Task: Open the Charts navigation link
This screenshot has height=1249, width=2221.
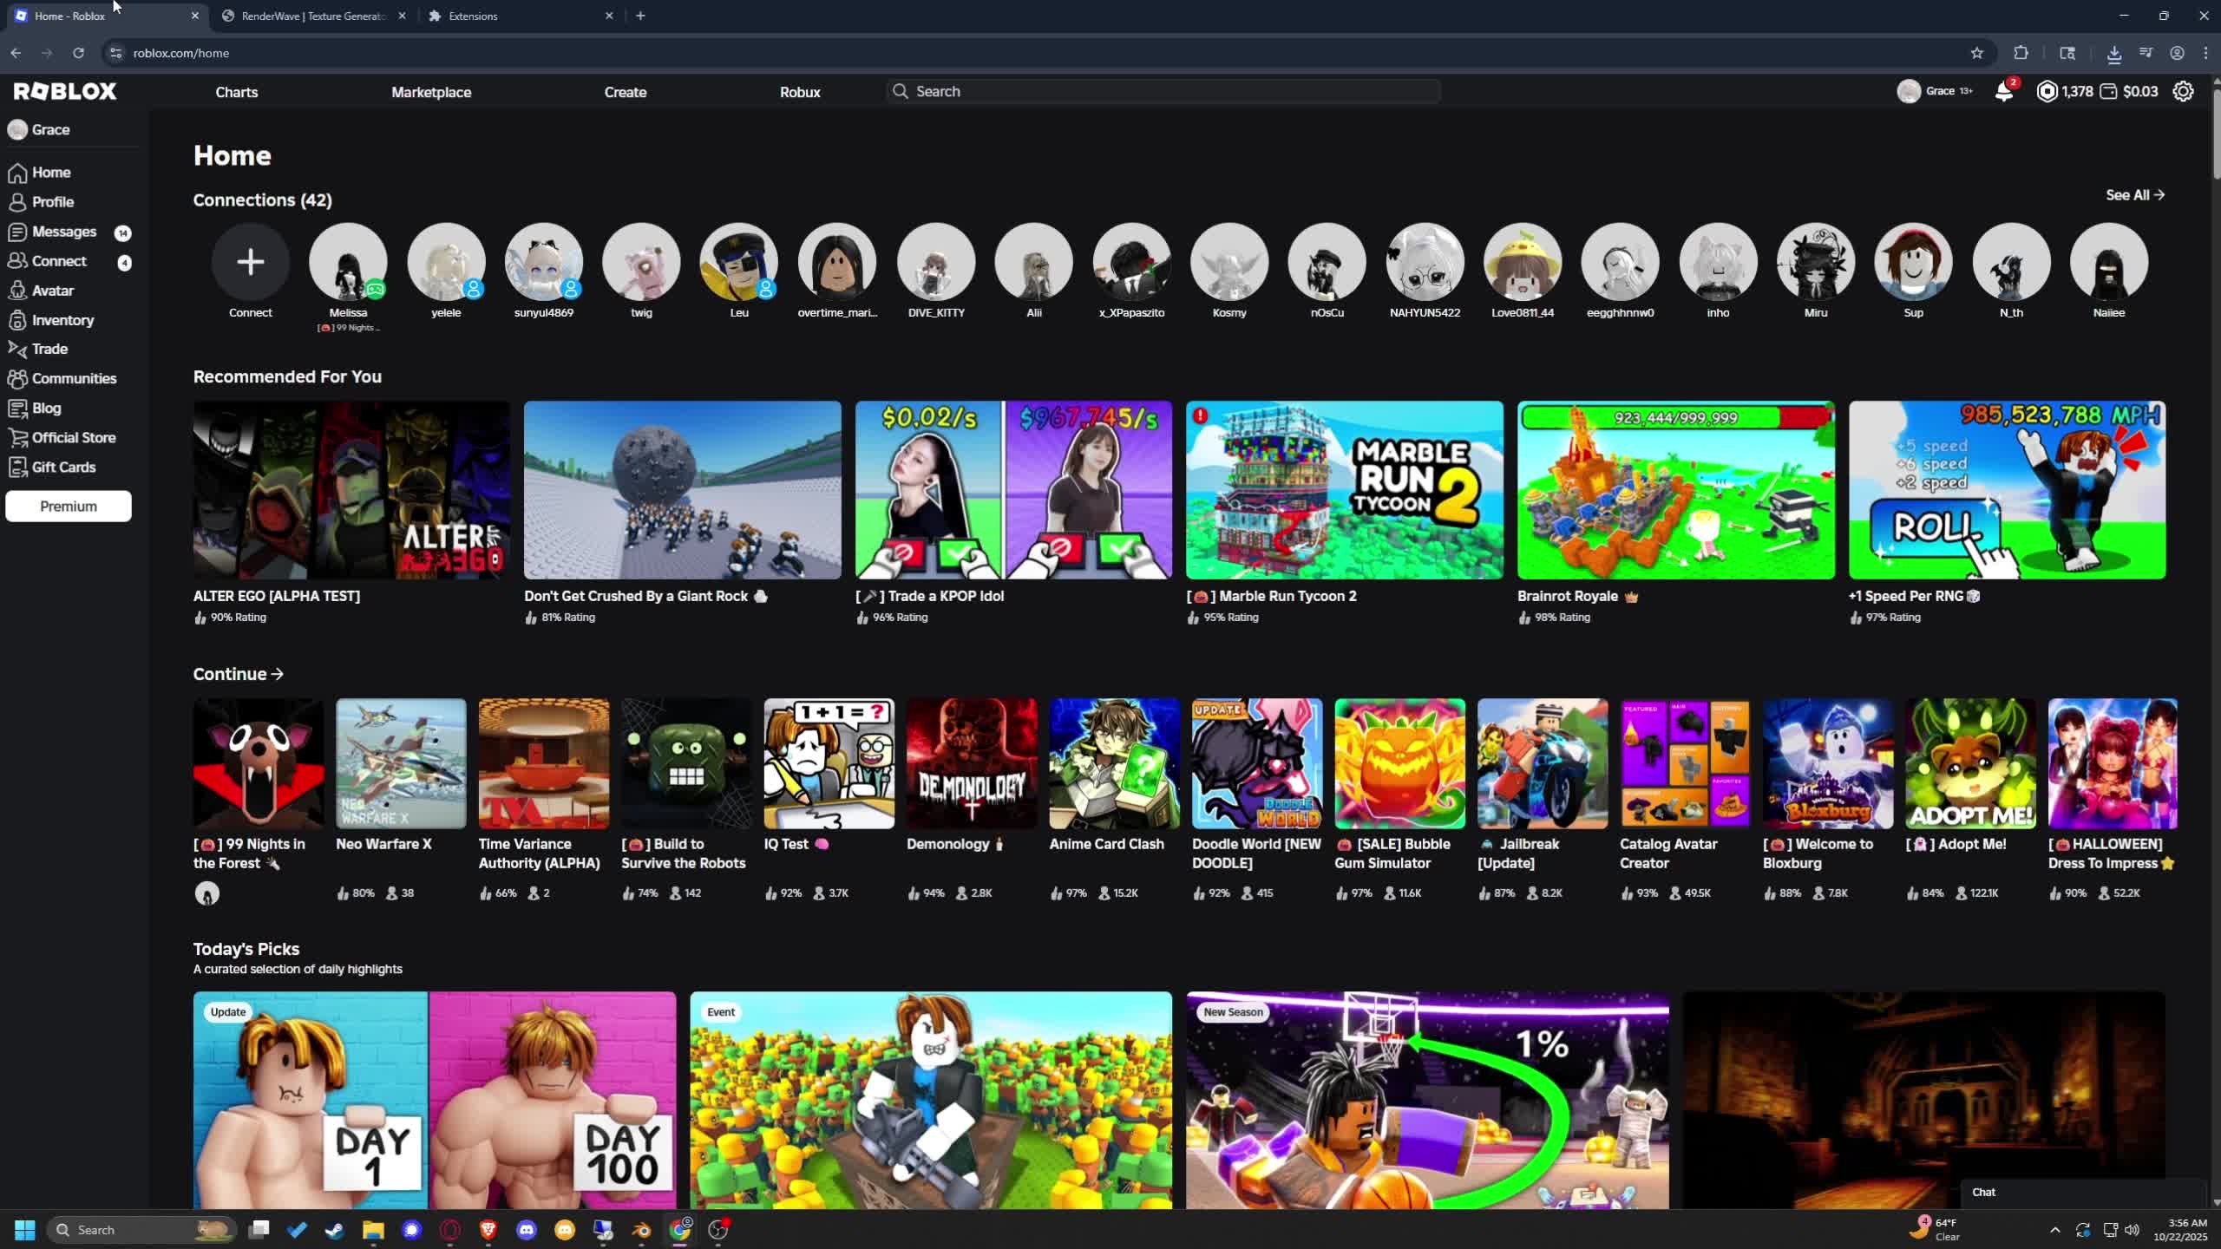Action: (x=236, y=92)
